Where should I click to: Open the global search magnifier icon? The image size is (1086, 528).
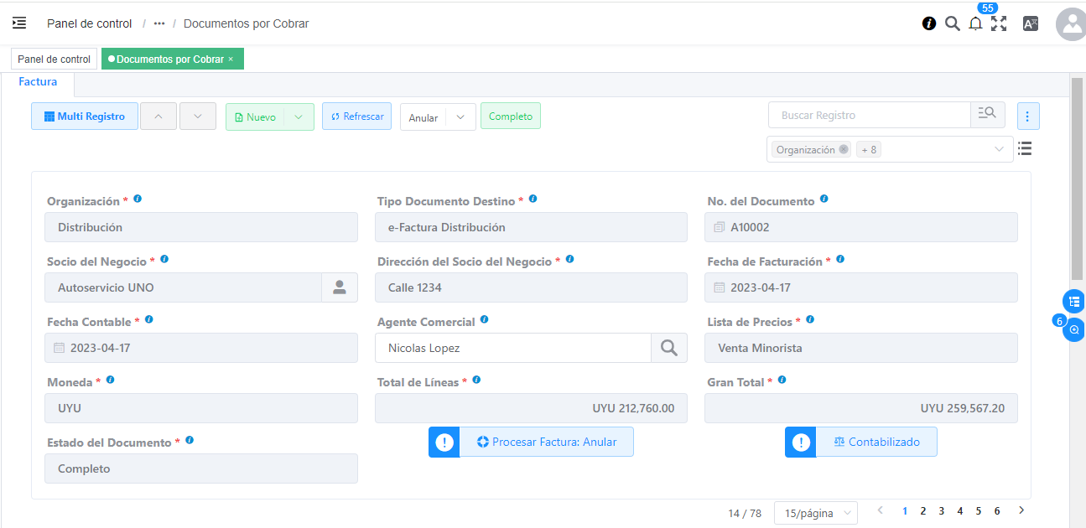click(x=952, y=23)
